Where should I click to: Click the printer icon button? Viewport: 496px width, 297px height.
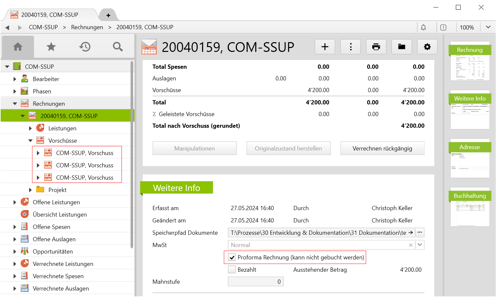(376, 47)
